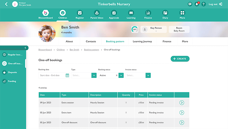228x129 pixels.
Task: Switch to the About tab
Action: coord(69,41)
